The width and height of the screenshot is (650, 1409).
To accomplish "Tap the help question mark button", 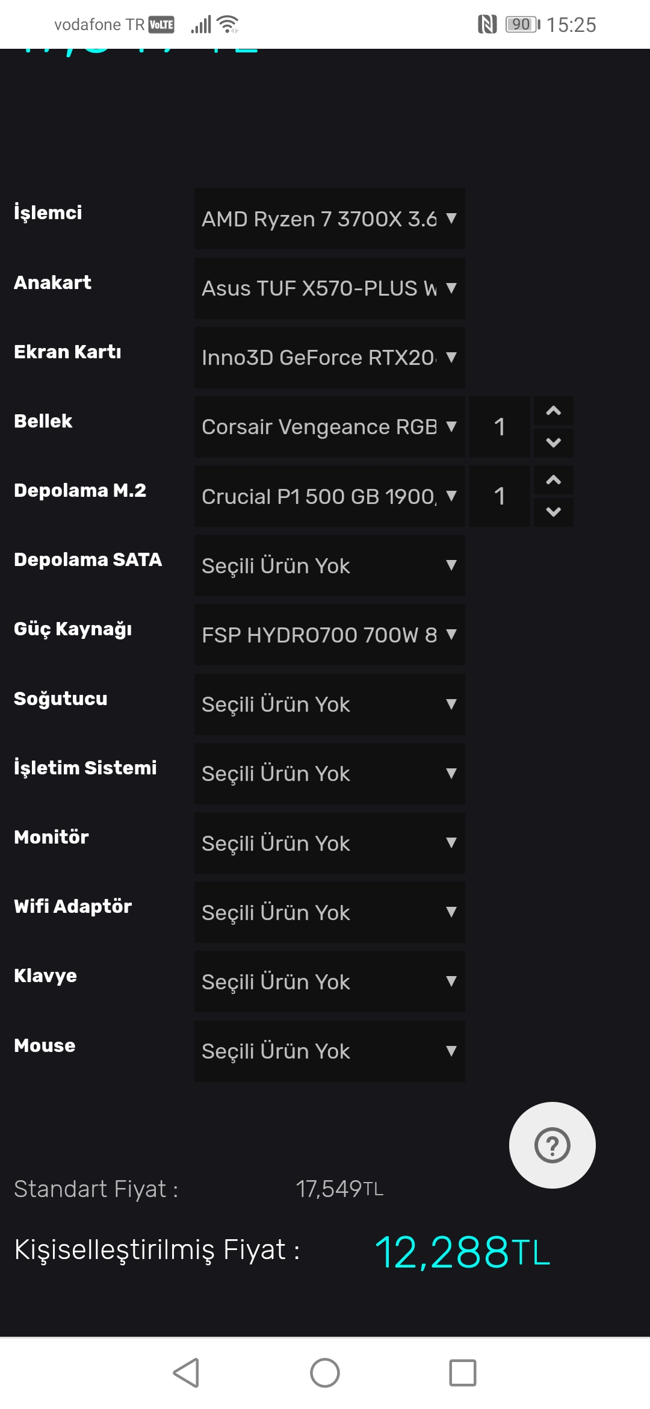I will (x=552, y=1145).
